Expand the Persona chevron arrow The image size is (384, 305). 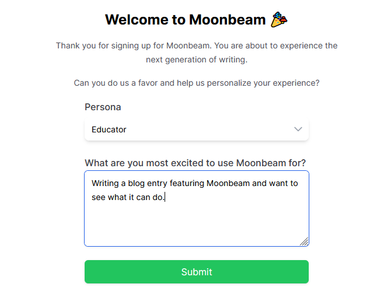tap(298, 129)
